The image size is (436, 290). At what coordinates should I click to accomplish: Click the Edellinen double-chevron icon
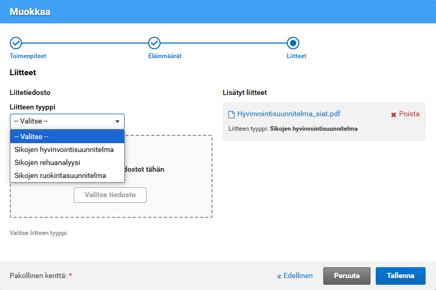point(279,276)
